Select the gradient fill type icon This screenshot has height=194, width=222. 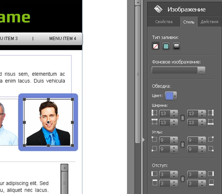(x=176, y=46)
